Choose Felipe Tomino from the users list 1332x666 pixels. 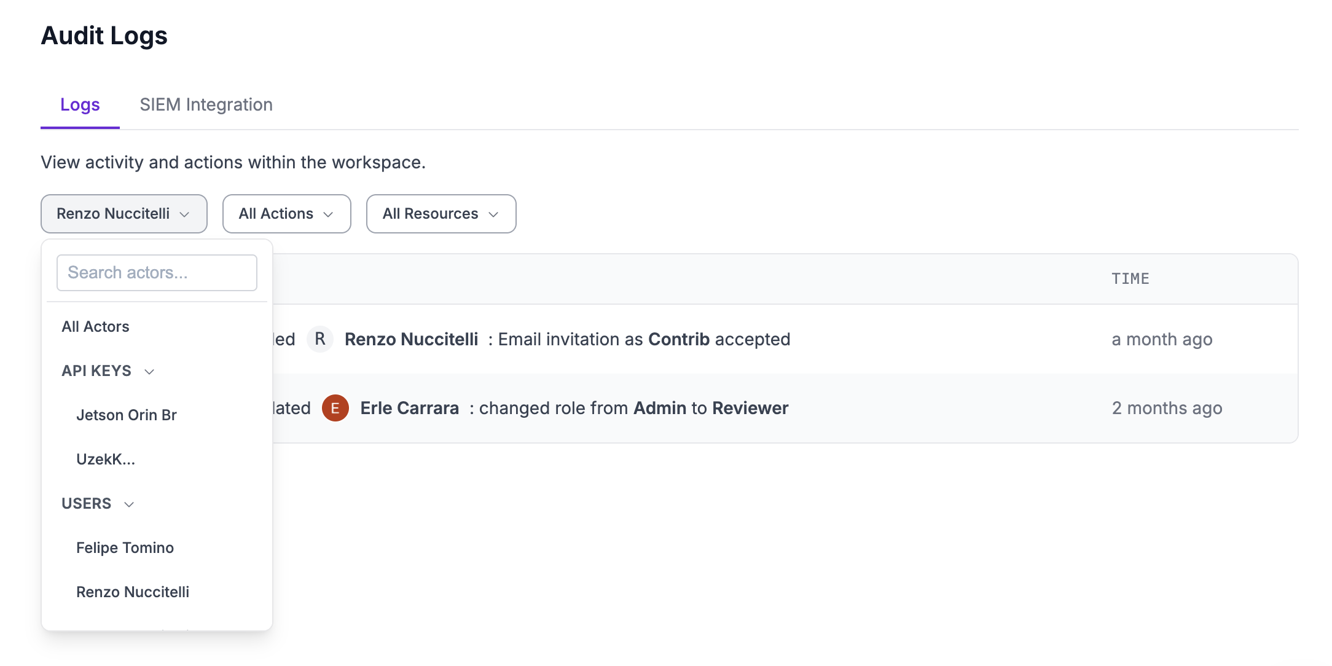(125, 548)
